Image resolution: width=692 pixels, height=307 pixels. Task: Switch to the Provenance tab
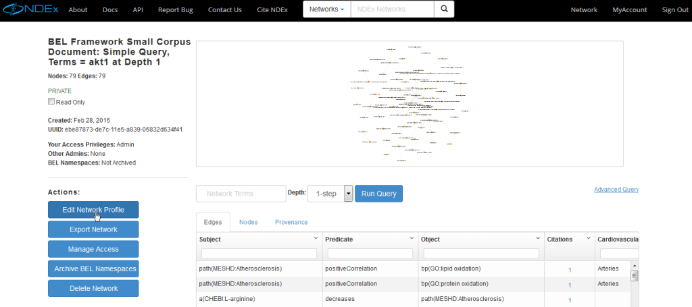(x=291, y=222)
